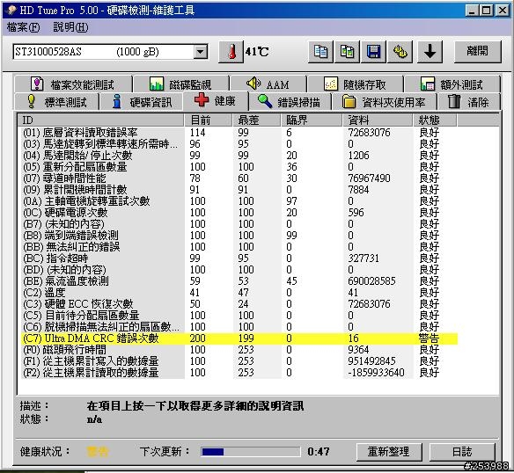
Task: Click the floppy disk save icon
Action: click(x=373, y=52)
